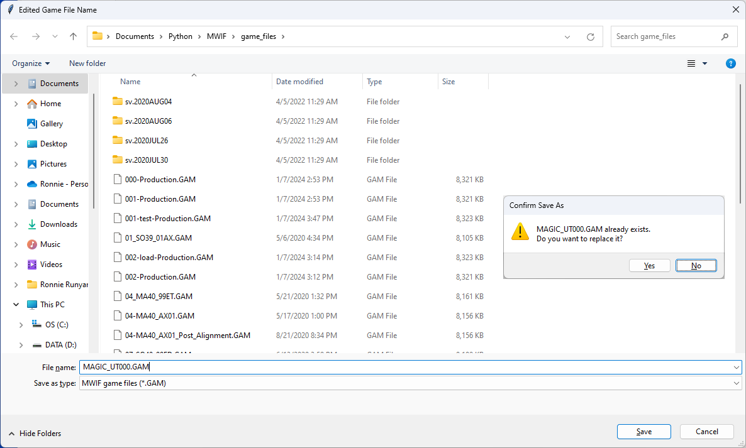Viewport: 746px width, 448px height.
Task: Refresh the game_files folder view
Action: [x=590, y=36]
